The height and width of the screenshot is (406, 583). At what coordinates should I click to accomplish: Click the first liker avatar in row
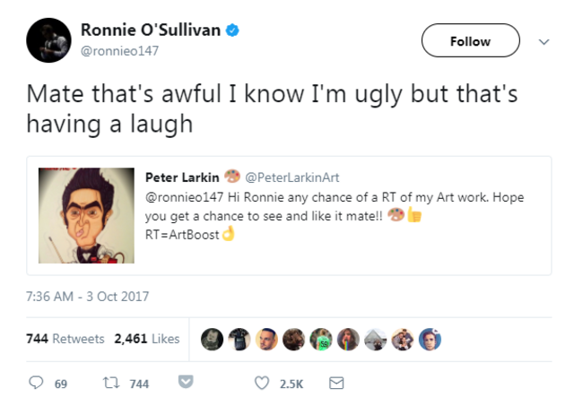pos(212,339)
